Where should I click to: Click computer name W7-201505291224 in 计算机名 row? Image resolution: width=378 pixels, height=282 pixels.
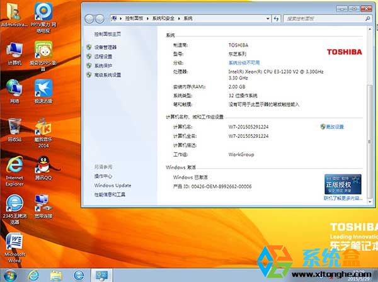click(x=248, y=127)
